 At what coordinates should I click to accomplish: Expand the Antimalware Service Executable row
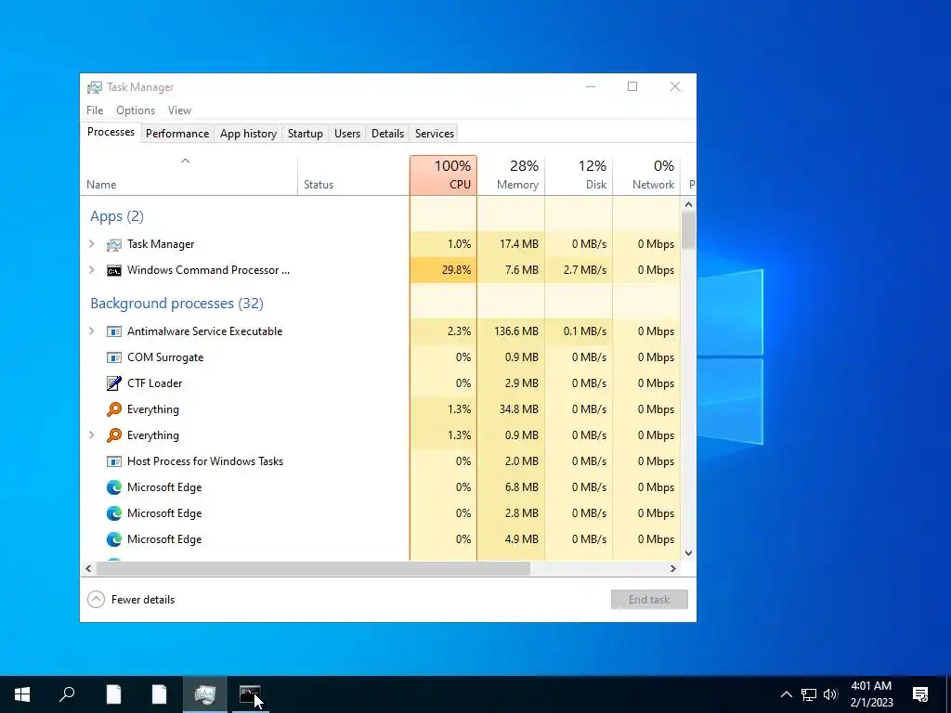pyautogui.click(x=92, y=331)
